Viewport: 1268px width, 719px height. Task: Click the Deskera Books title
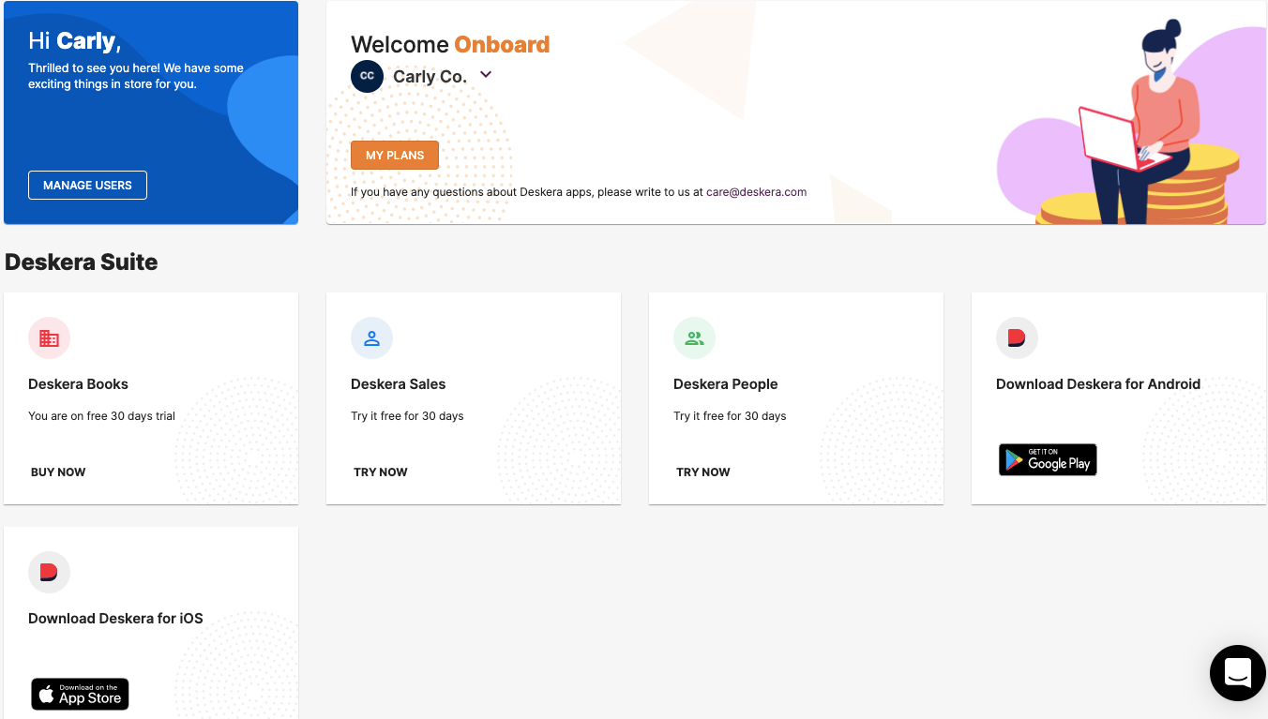tap(78, 384)
